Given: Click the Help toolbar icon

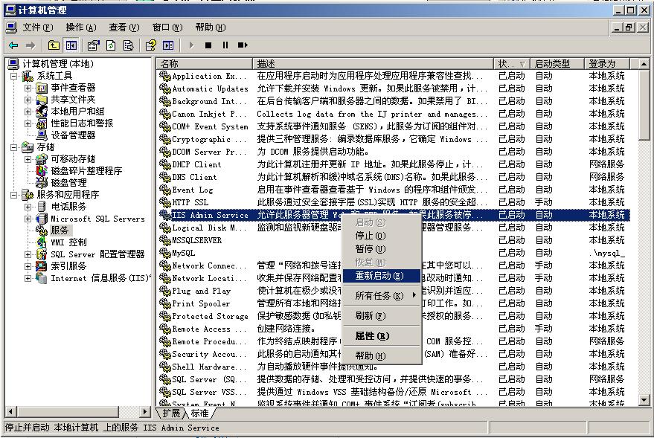Looking at the screenshot, I should pos(150,45).
